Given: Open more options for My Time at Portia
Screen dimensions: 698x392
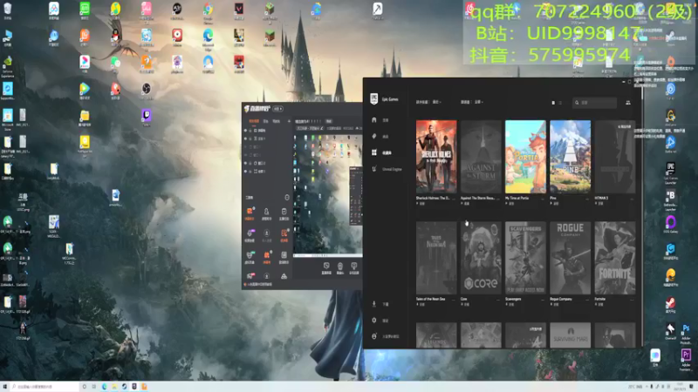Looking at the screenshot, I should click(x=543, y=199).
